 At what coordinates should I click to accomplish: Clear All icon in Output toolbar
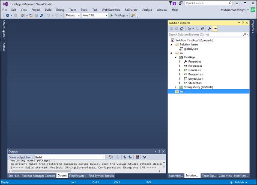(137, 157)
